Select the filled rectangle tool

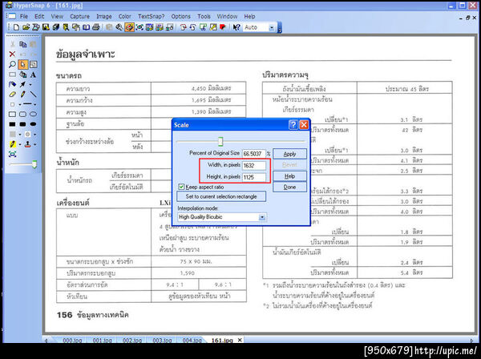(12, 124)
